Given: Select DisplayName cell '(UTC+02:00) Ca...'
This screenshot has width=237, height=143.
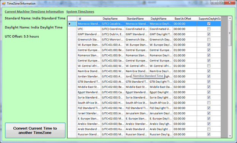Looking at the screenshot, I should pyautogui.click(x=113, y=92).
